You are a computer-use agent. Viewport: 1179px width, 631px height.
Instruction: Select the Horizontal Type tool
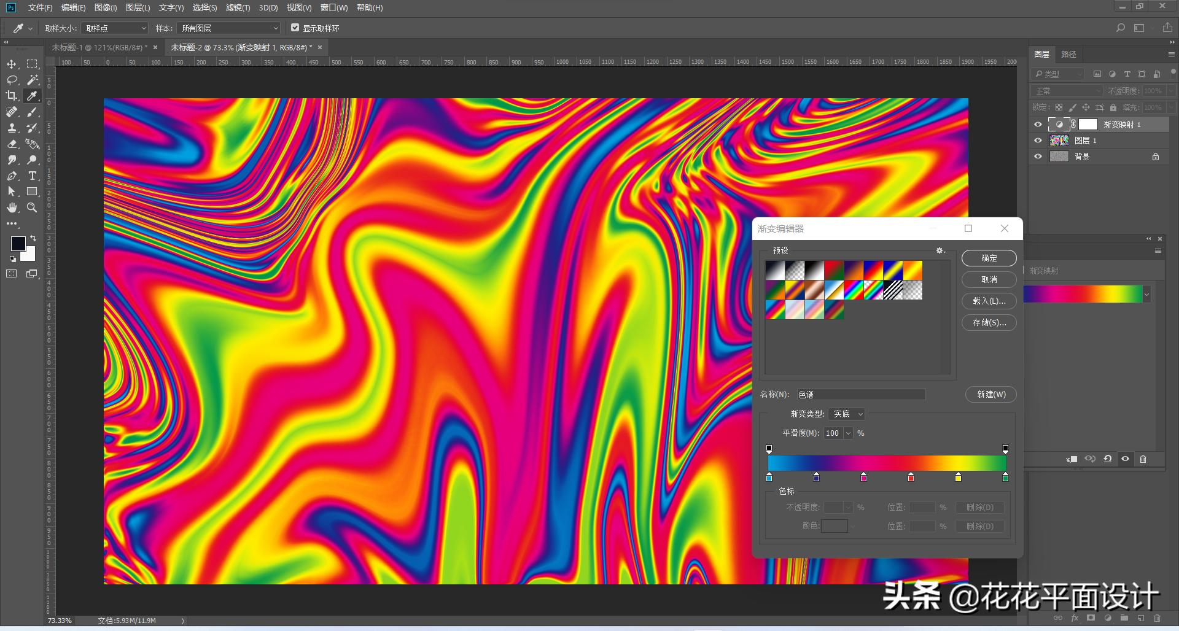coord(33,176)
